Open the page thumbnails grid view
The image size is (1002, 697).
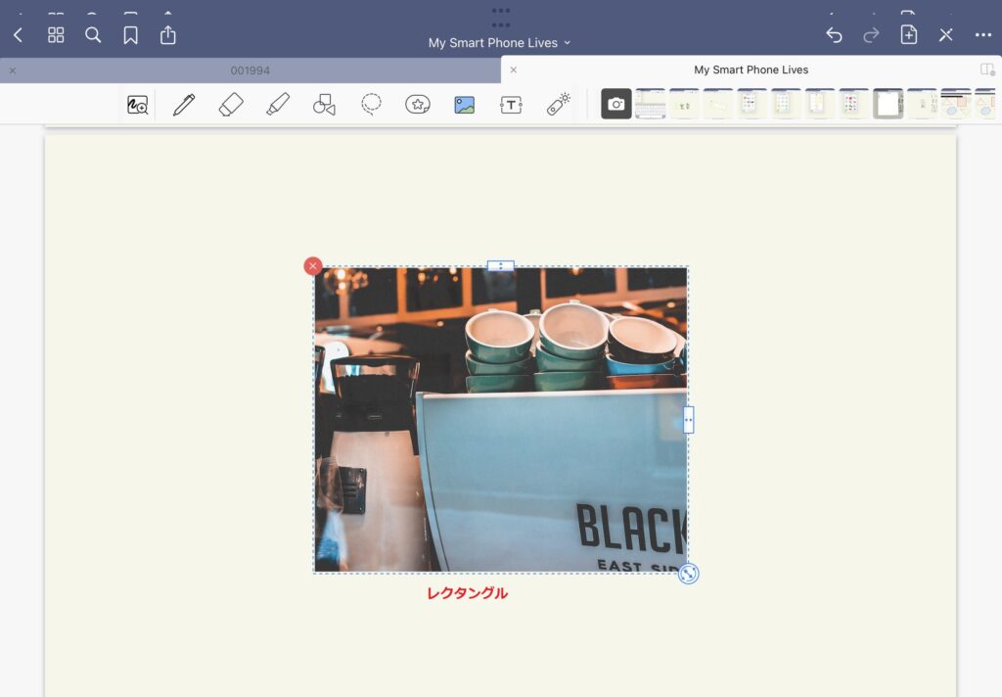pos(56,35)
